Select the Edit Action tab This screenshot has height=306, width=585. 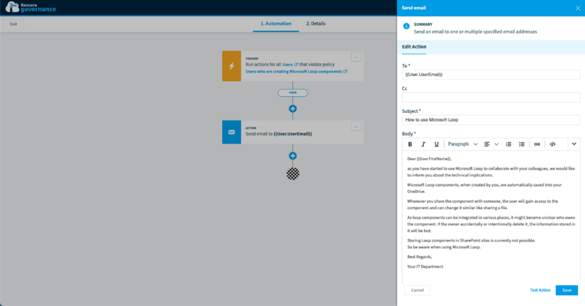[x=414, y=47]
